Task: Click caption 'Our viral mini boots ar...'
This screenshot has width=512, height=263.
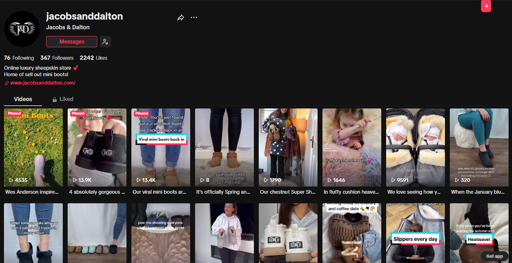Action: 159,192
